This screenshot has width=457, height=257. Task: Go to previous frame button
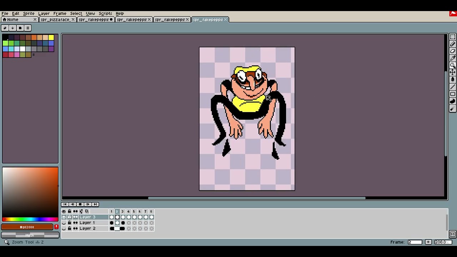point(72,204)
